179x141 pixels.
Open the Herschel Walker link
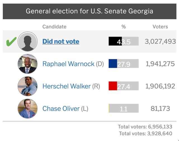click(x=67, y=86)
